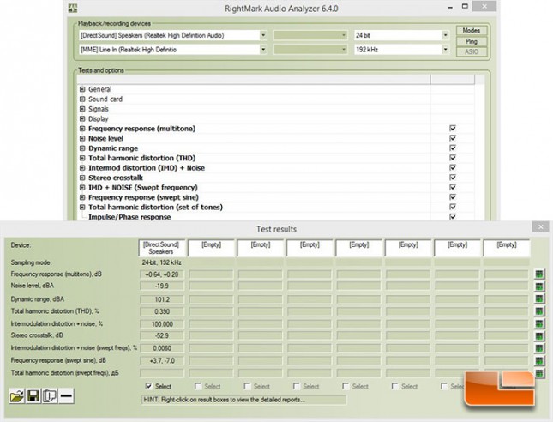The width and height of the screenshot is (553, 422).
Task: Expand the Display tree node
Action: [82, 119]
